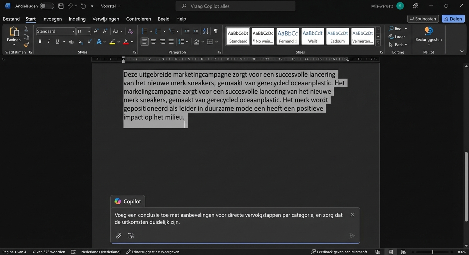
Task: Expand the line spacing dropdown
Action: coord(188,42)
